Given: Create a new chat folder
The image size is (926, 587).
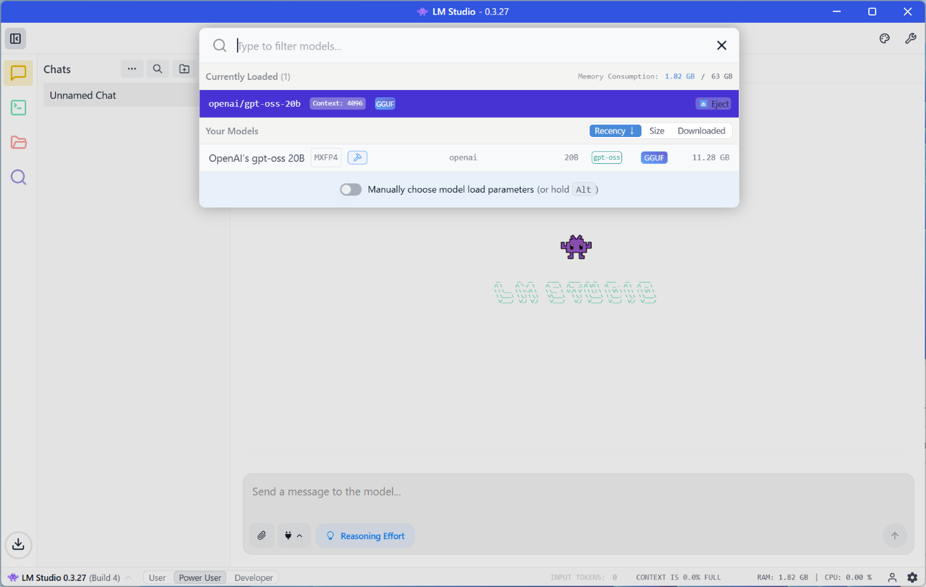Looking at the screenshot, I should click(x=185, y=69).
